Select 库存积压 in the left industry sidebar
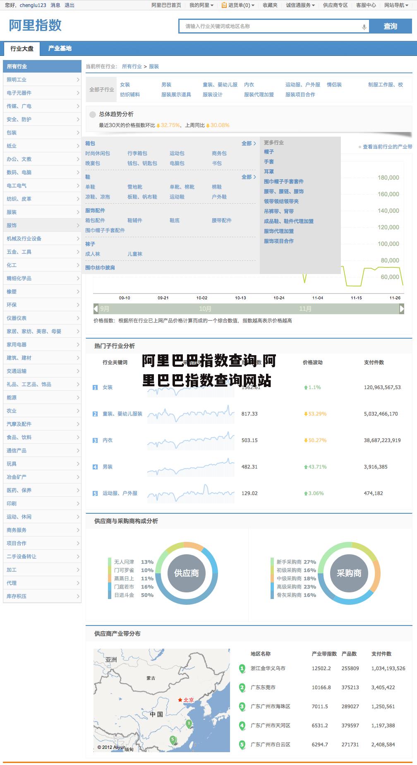The image size is (417, 765). (42, 597)
